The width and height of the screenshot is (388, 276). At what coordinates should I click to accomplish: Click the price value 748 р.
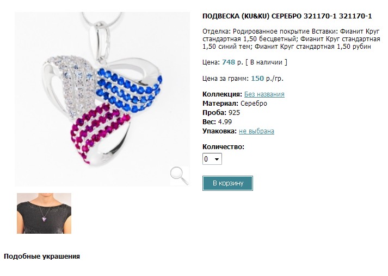tap(232, 62)
